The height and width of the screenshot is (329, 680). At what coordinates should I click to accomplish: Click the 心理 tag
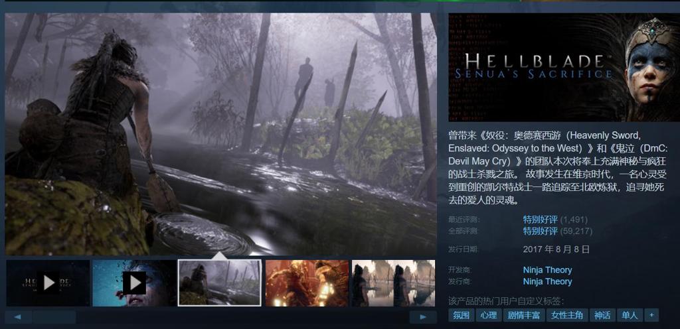pos(489,315)
